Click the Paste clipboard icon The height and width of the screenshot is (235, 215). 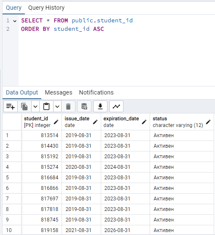click(46, 107)
